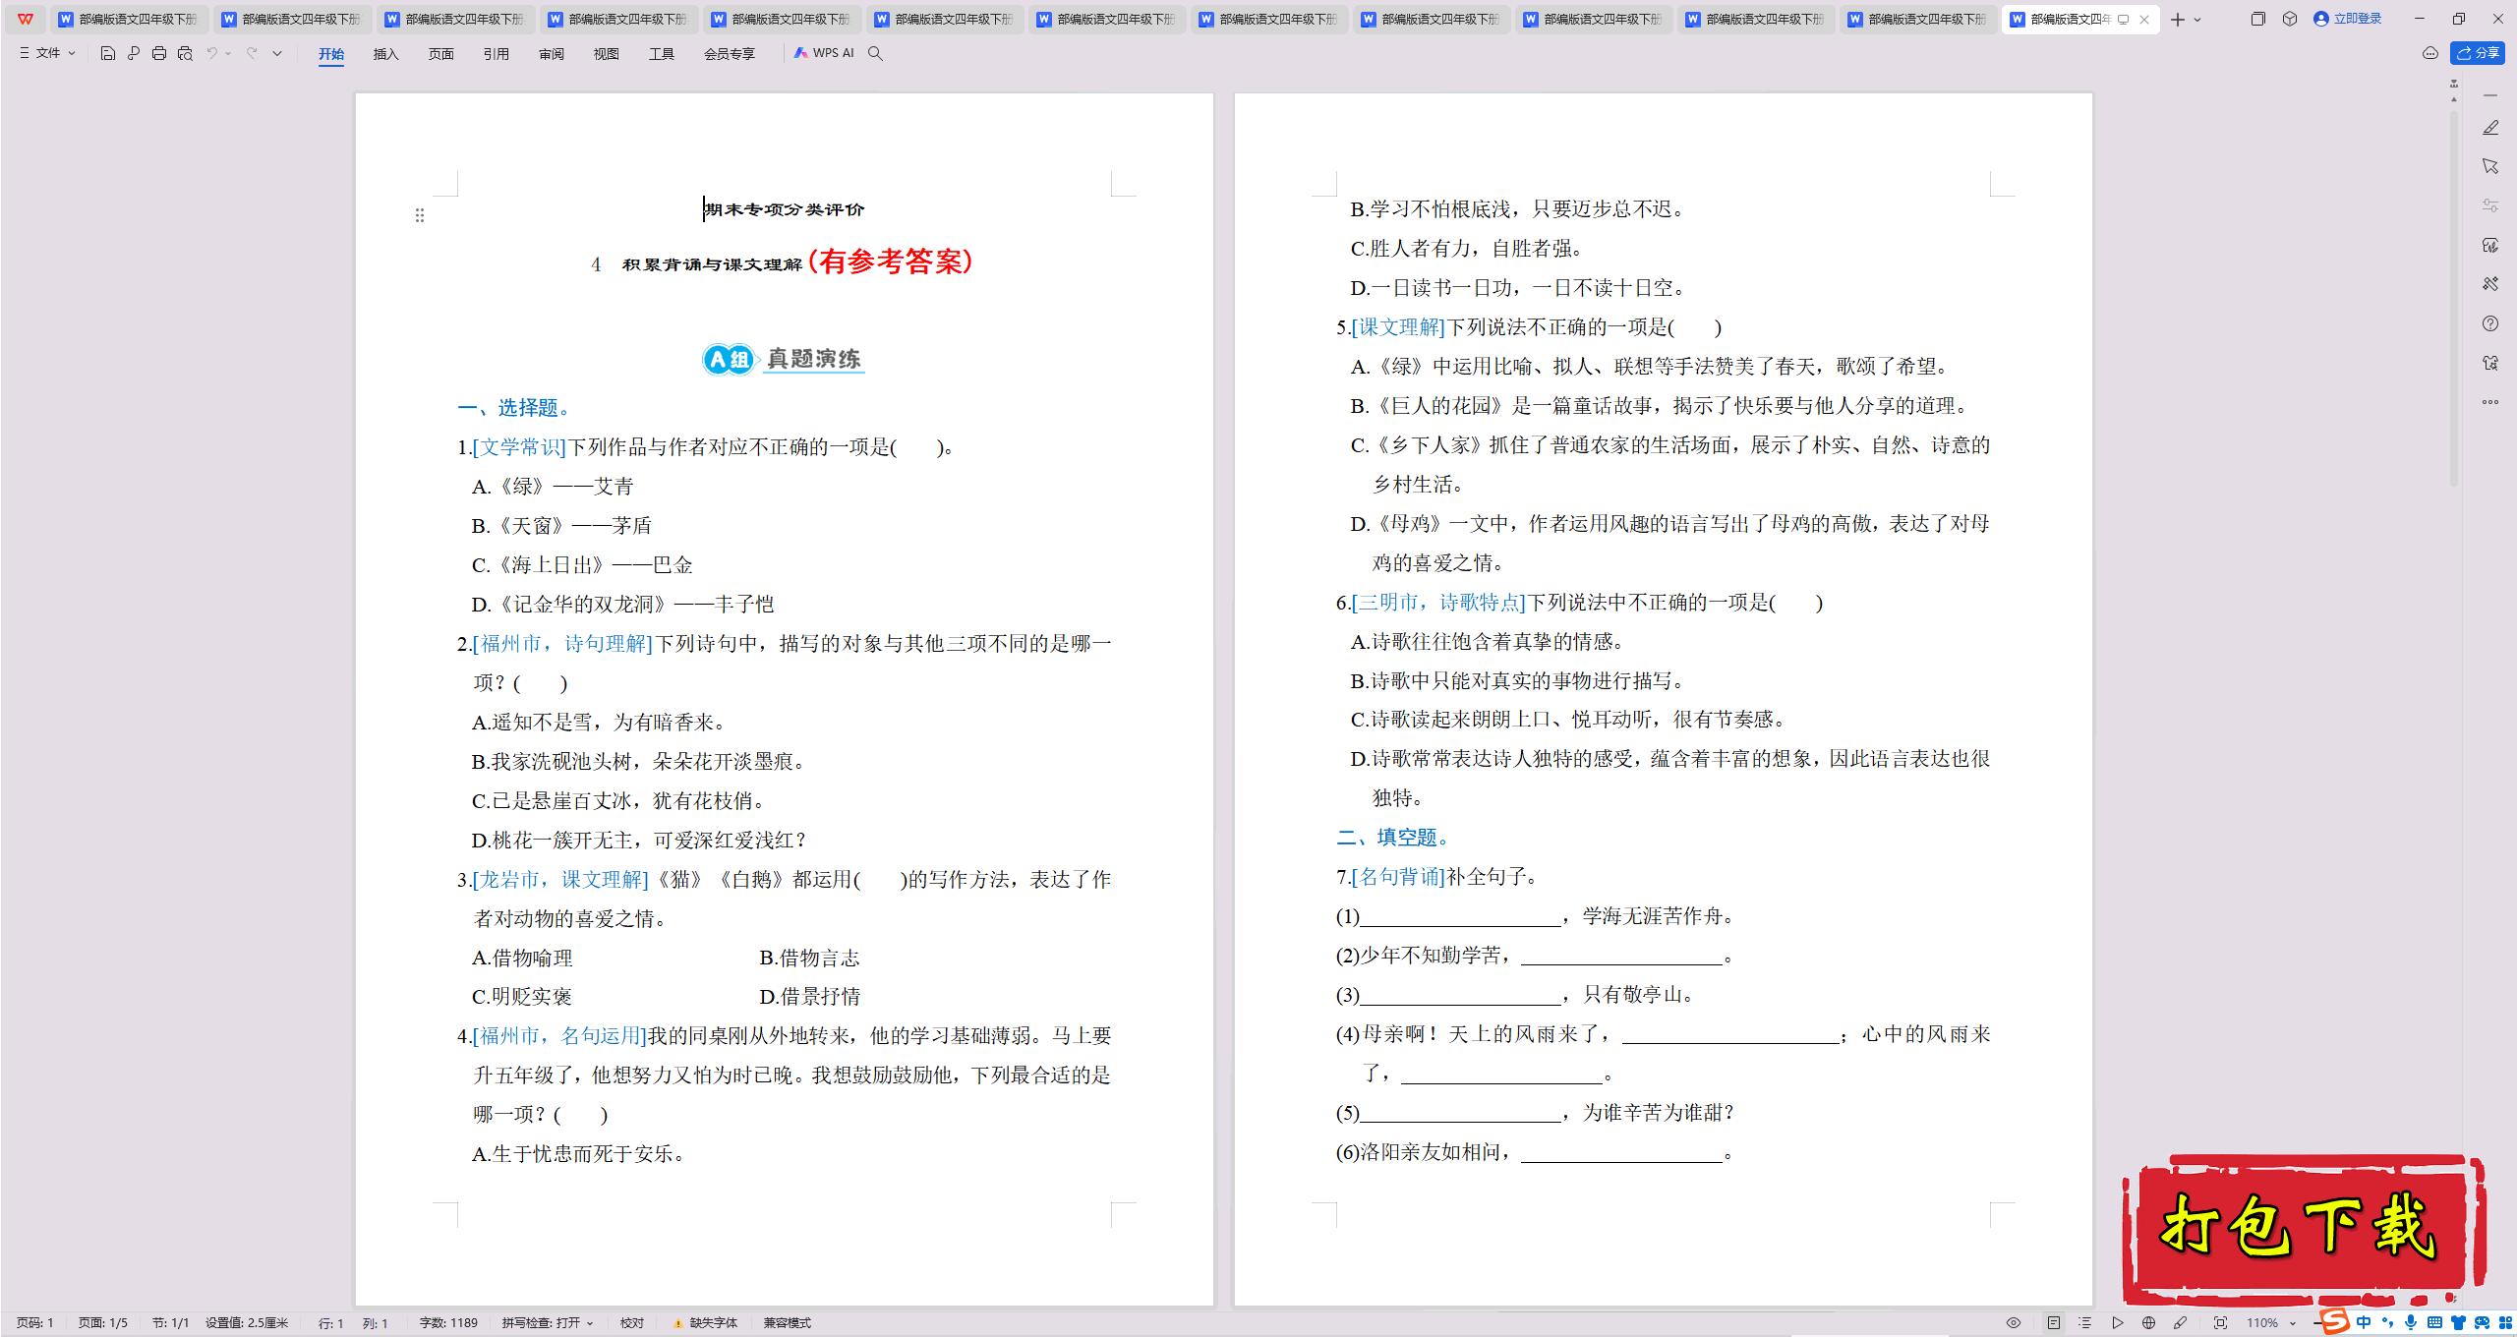Click the blue 分享 share button

coord(2477,53)
